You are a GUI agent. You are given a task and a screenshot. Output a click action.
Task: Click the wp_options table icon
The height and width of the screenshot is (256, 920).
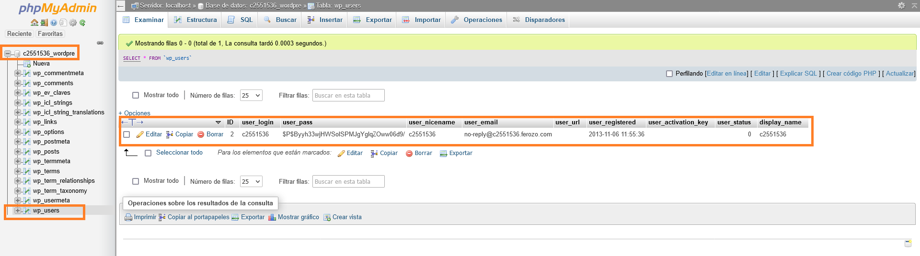(x=27, y=132)
